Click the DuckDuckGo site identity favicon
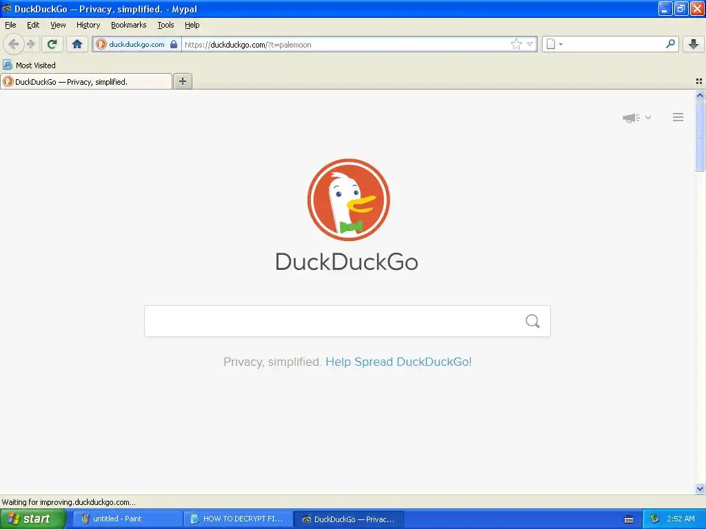This screenshot has width=706, height=529. pyautogui.click(x=101, y=44)
